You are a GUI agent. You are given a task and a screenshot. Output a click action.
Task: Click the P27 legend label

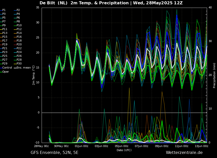point(5,60)
